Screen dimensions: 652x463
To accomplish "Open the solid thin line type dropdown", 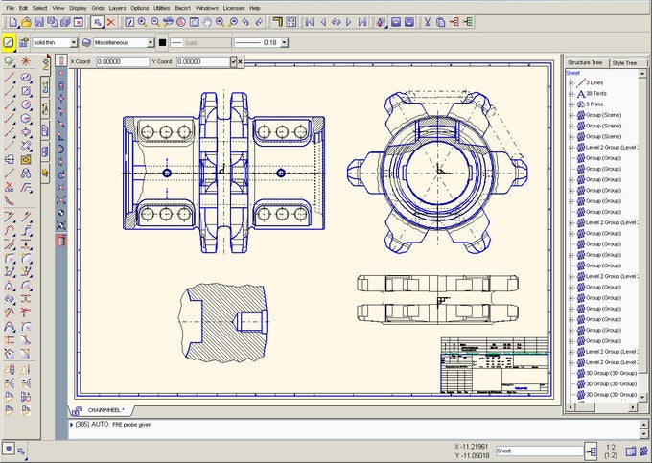I will coord(74,43).
